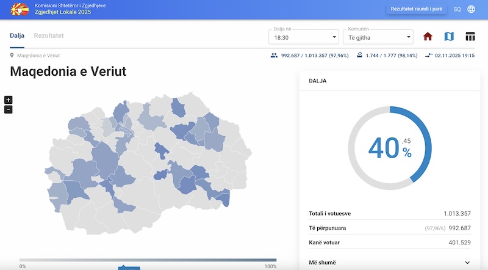The height and width of the screenshot is (270, 488).
Task: Click the SQ language label
Action: click(x=457, y=9)
